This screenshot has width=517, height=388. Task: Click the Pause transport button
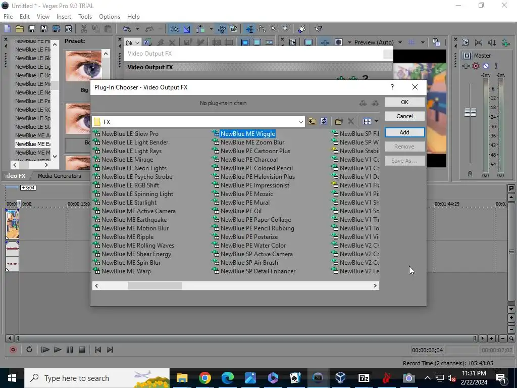tap(70, 350)
